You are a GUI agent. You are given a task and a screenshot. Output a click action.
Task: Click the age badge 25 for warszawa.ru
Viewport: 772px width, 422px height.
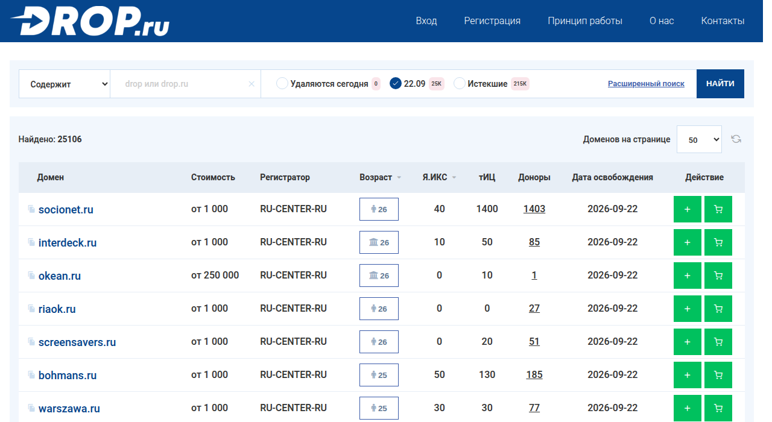pyautogui.click(x=379, y=408)
